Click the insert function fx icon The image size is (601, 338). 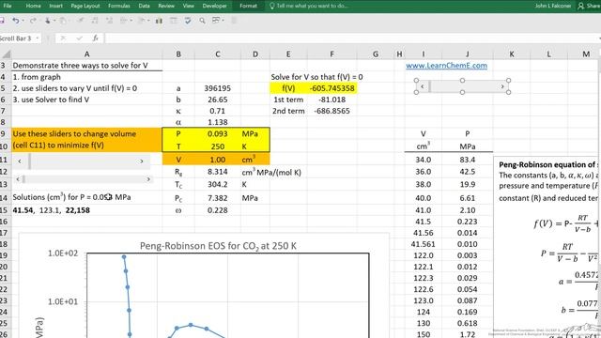96,38
